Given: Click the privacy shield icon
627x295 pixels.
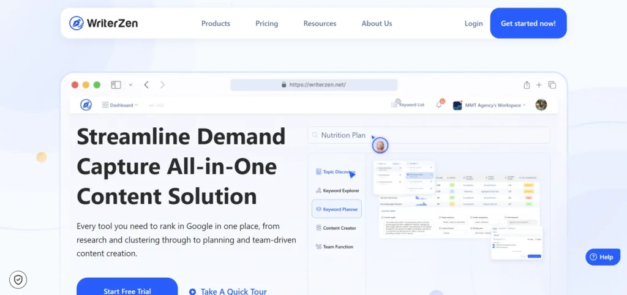Looking at the screenshot, I should click(18, 280).
